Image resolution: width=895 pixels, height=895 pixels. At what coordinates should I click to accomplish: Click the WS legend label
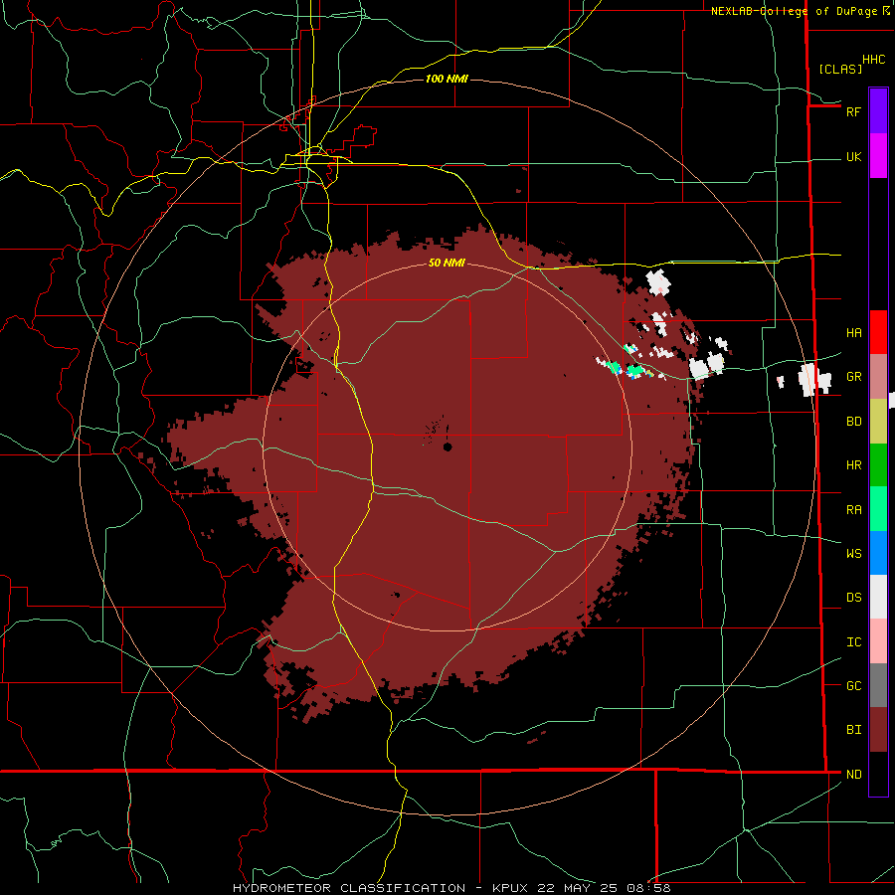tap(853, 554)
